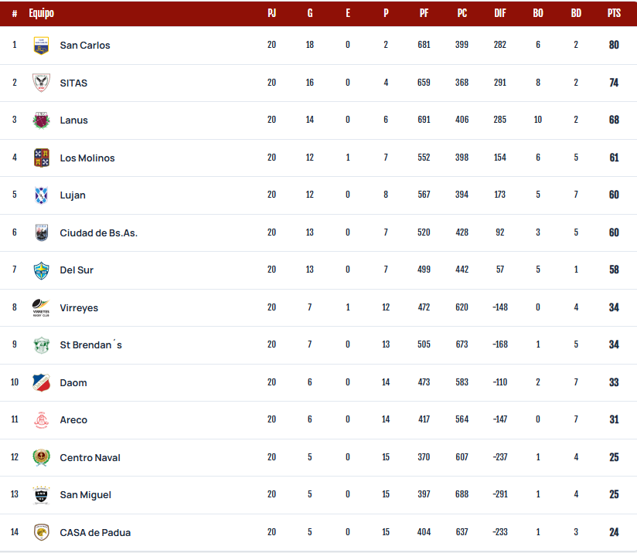Viewport: 637px width, 553px height.
Task: Click the CASA de Padua logo
Action: pyautogui.click(x=41, y=532)
